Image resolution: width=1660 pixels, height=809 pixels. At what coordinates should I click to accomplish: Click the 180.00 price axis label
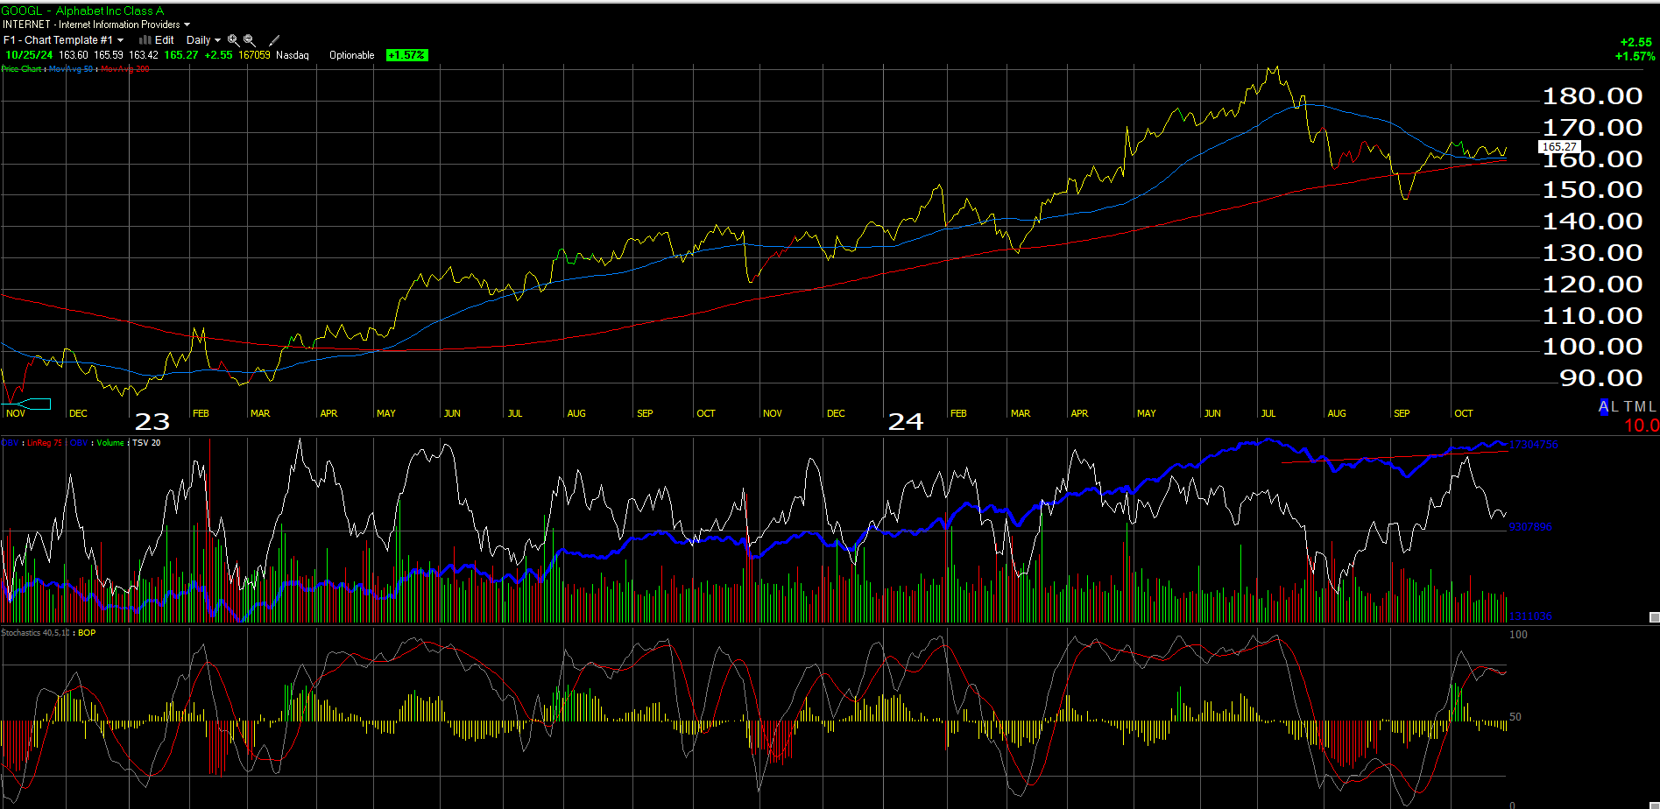(1593, 96)
